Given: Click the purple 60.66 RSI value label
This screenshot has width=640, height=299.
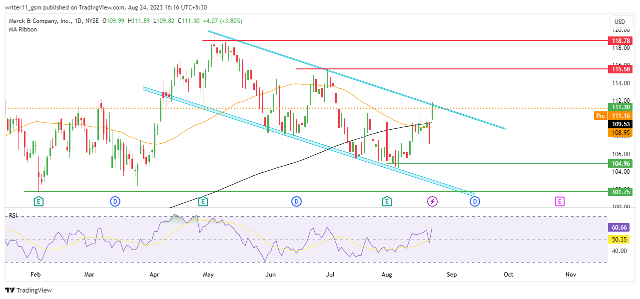Looking at the screenshot, I should click(x=620, y=227).
